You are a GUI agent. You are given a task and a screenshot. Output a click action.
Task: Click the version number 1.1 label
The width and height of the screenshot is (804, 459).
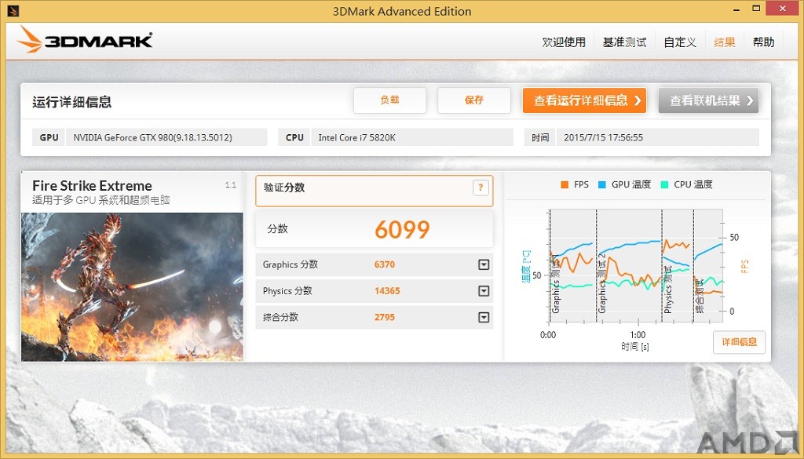coord(231,185)
